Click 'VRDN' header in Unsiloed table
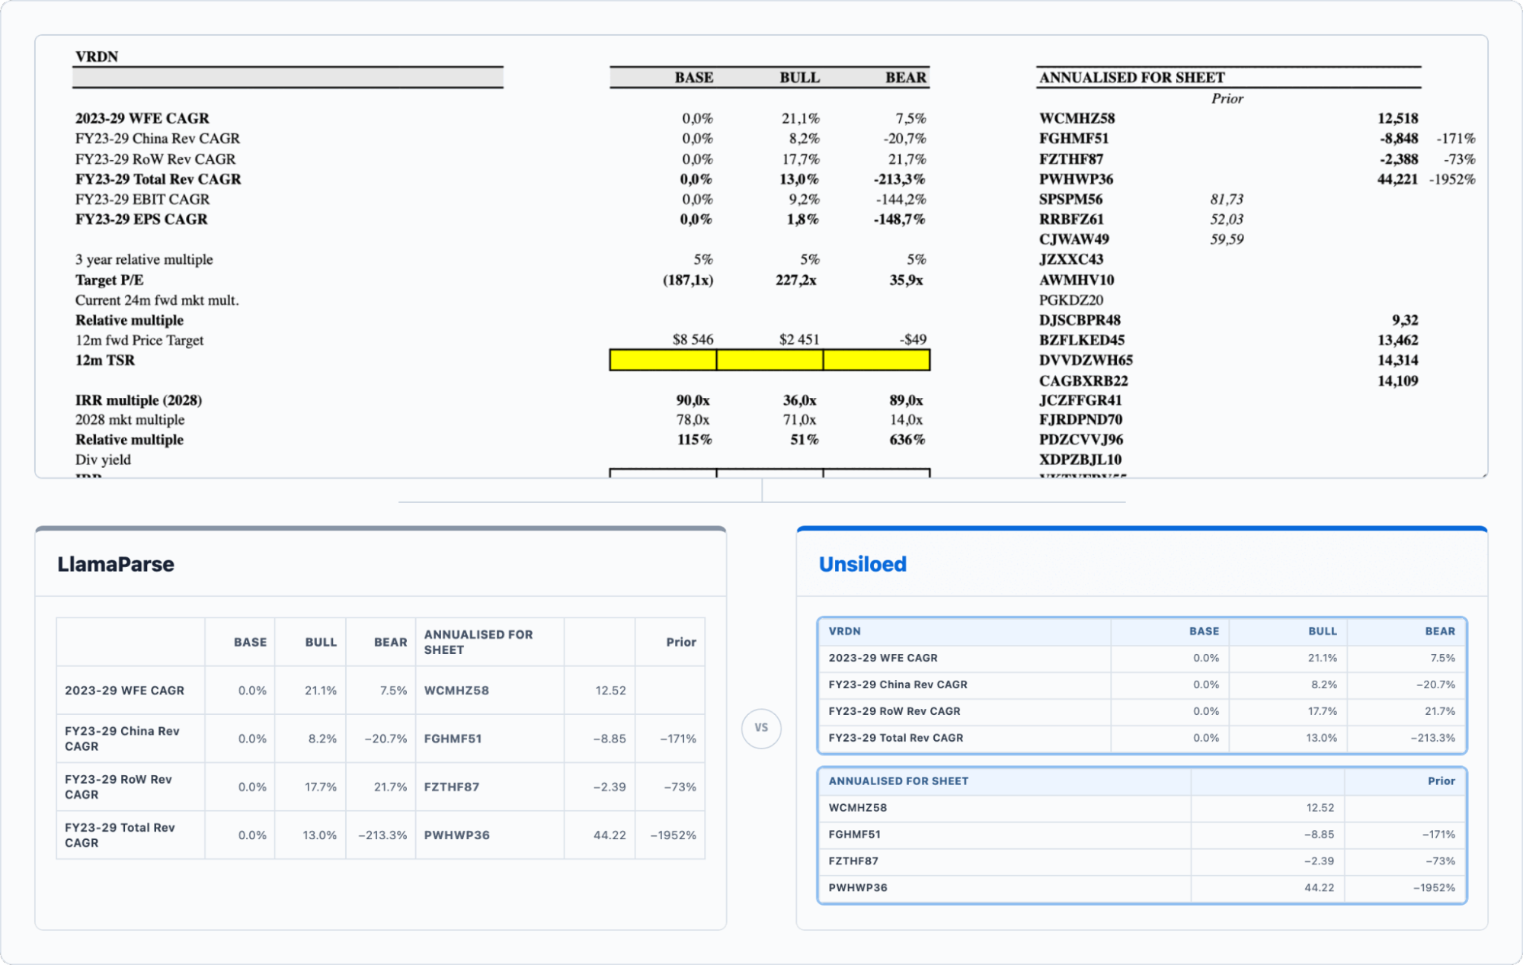 pyautogui.click(x=844, y=631)
